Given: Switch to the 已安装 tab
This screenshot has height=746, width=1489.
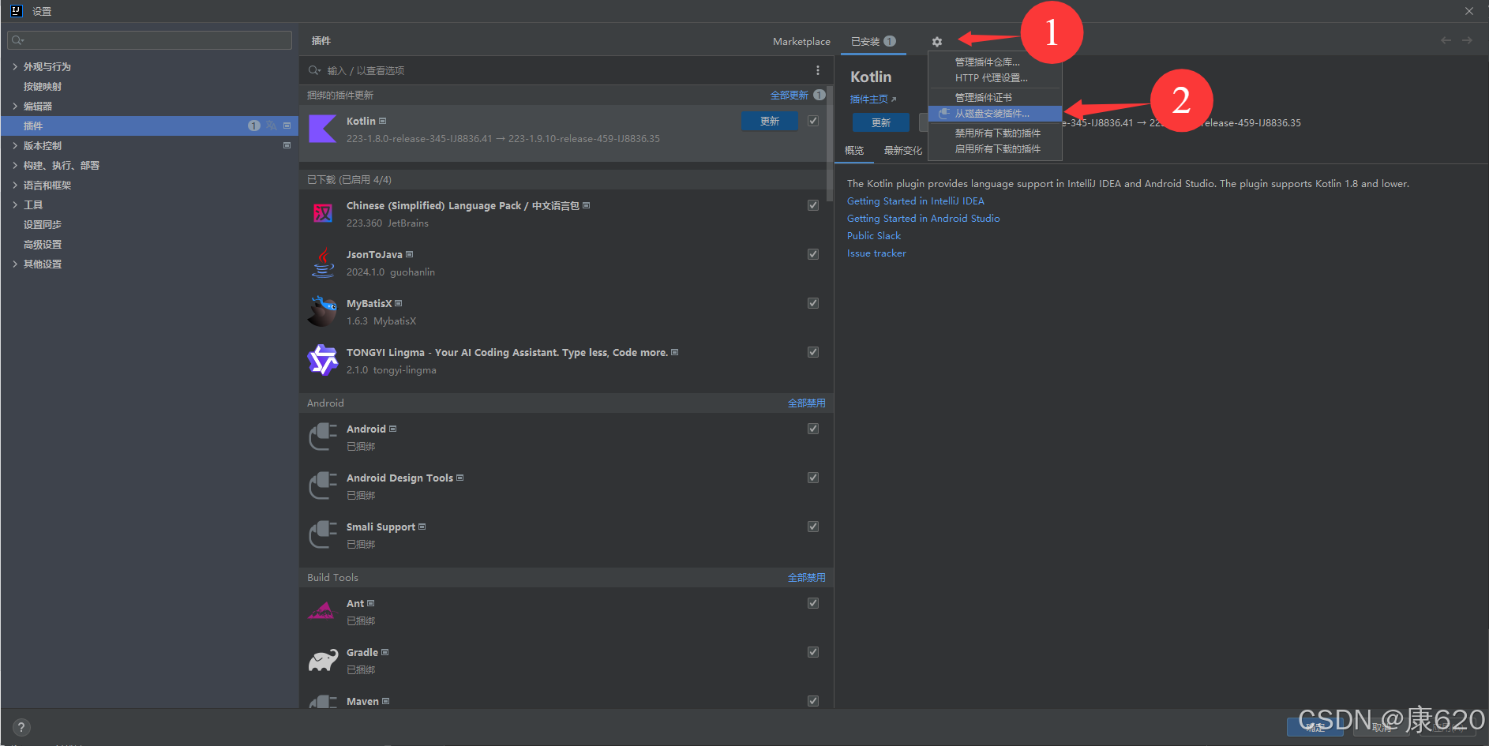Looking at the screenshot, I should coord(873,41).
